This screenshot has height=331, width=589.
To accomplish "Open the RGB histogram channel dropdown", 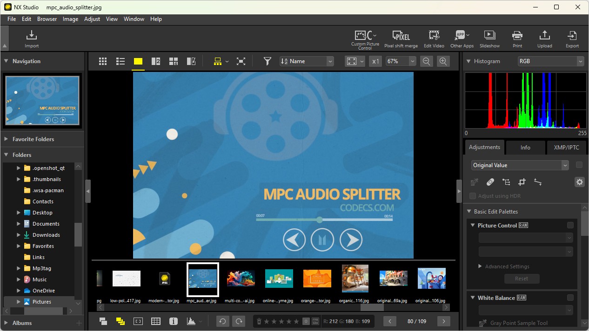I will coord(551,61).
